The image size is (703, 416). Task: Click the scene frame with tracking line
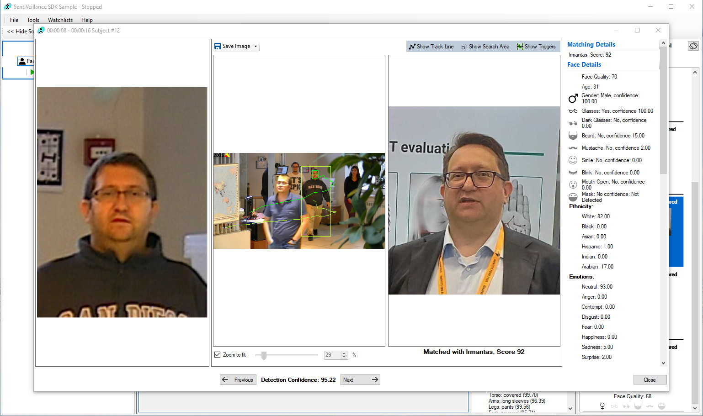coord(299,201)
